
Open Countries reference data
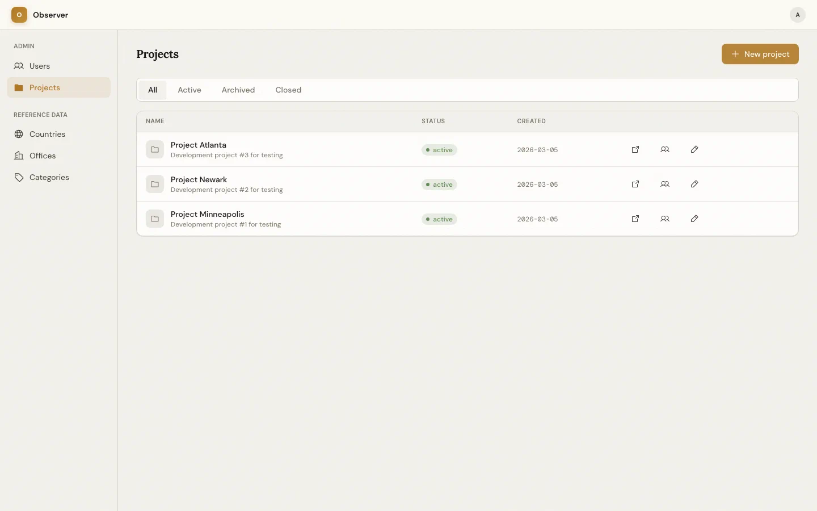tap(47, 134)
